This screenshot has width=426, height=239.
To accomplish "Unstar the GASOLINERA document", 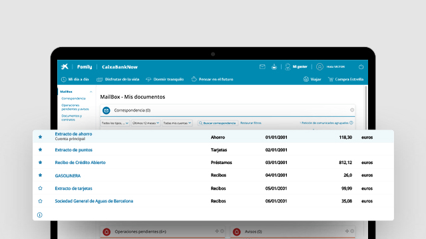I will point(40,175).
